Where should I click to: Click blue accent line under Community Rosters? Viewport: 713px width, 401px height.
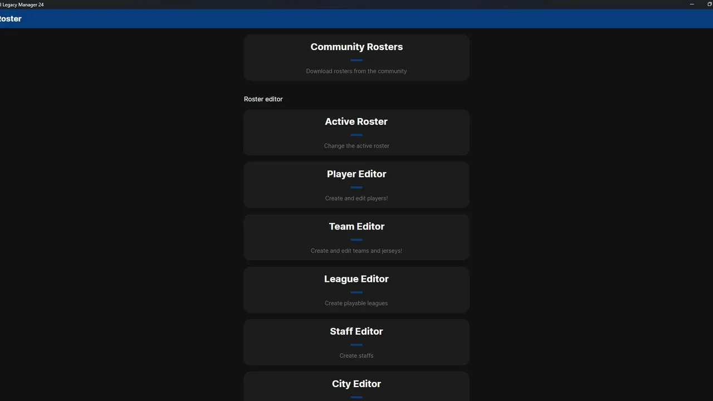(356, 60)
